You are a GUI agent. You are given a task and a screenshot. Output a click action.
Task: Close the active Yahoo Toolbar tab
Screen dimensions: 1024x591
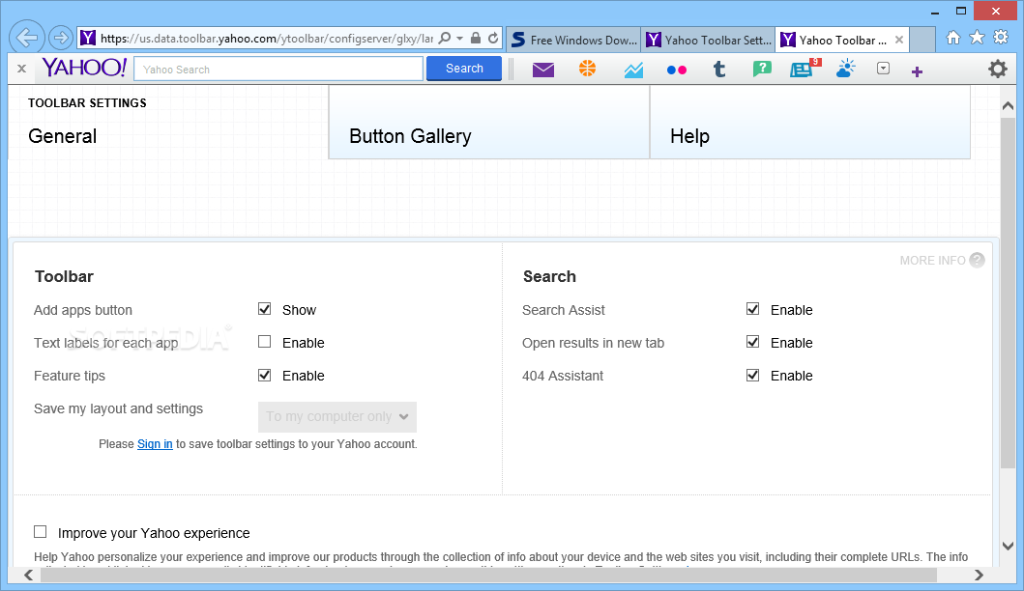899,40
